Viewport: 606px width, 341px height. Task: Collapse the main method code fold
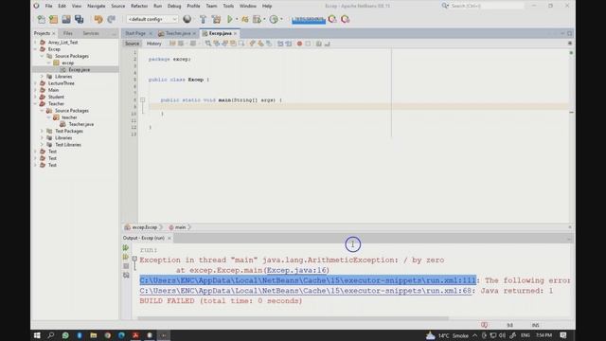(143, 100)
